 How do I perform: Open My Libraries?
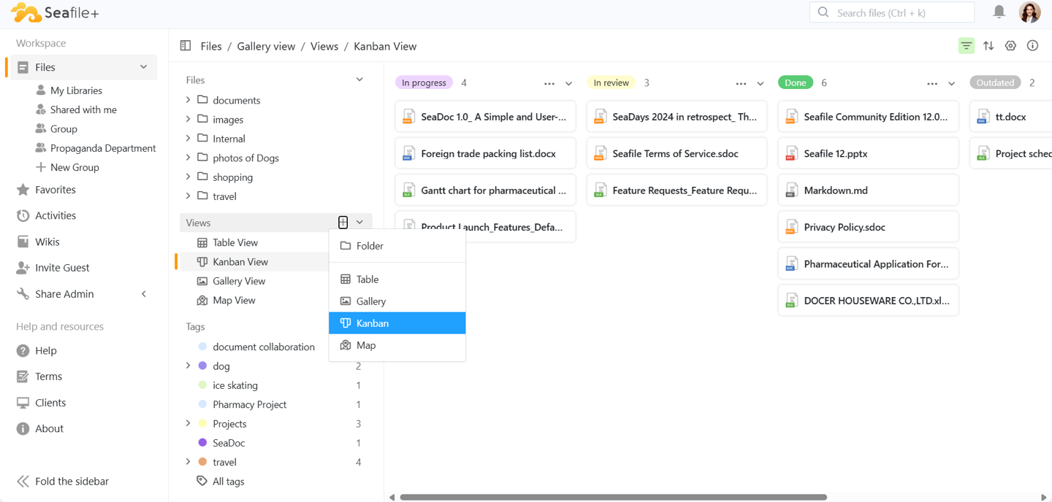(x=76, y=90)
